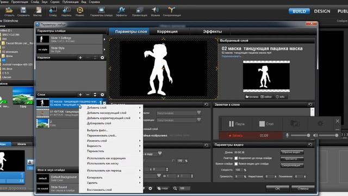This screenshot has width=348, height=196.
Task: Open Параметры слайда toolbar icon
Action: point(101,11)
